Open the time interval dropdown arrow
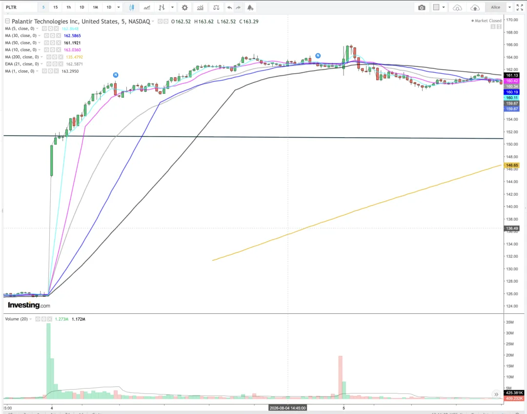Screen dimensions: 527x414 118,7
